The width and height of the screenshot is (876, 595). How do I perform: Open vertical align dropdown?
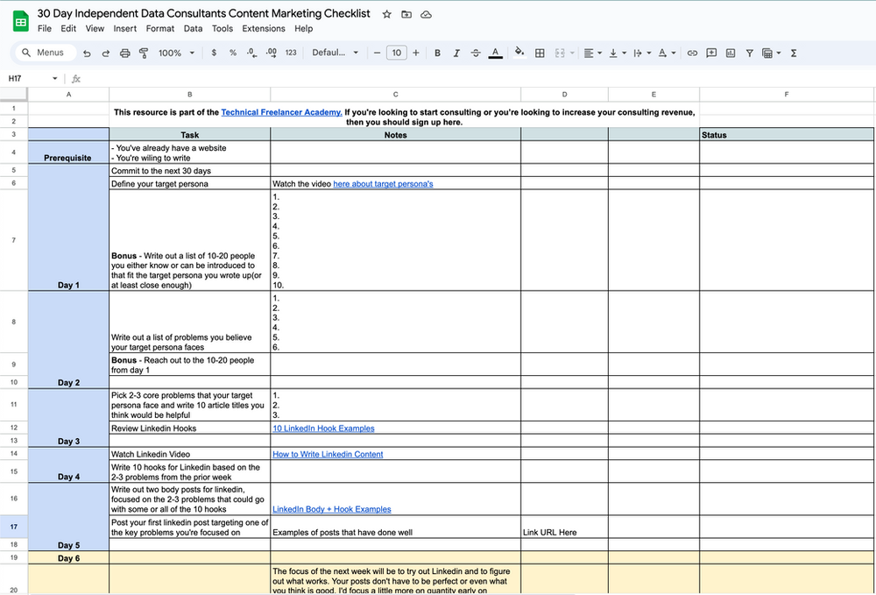click(x=618, y=53)
